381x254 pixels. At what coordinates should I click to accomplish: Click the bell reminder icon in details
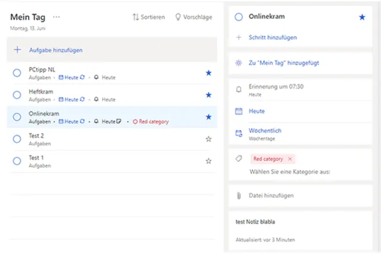[x=239, y=89]
